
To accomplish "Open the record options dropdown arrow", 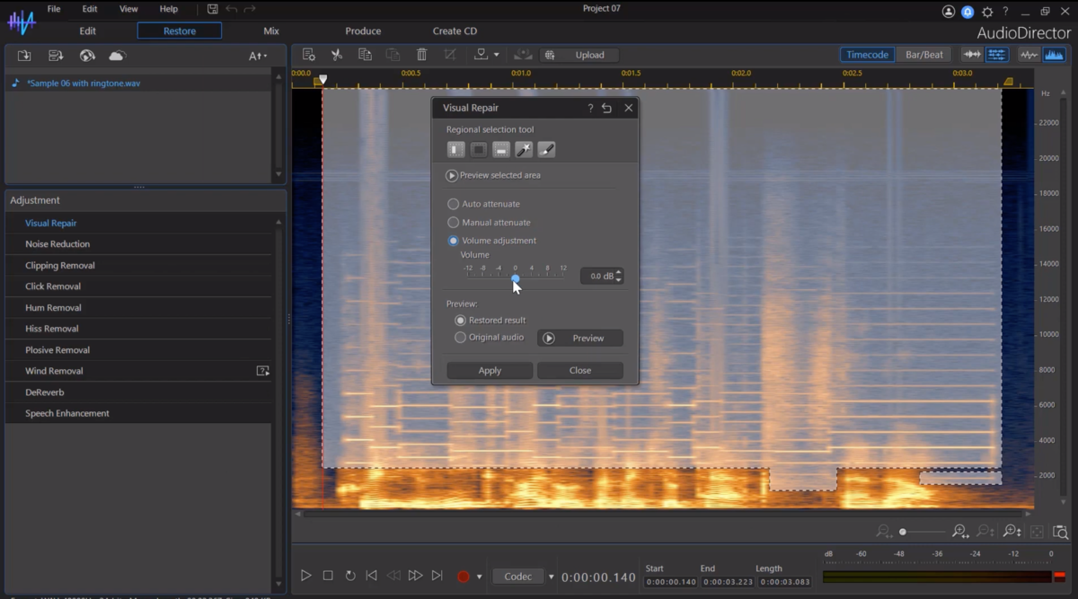I will 480,577.
